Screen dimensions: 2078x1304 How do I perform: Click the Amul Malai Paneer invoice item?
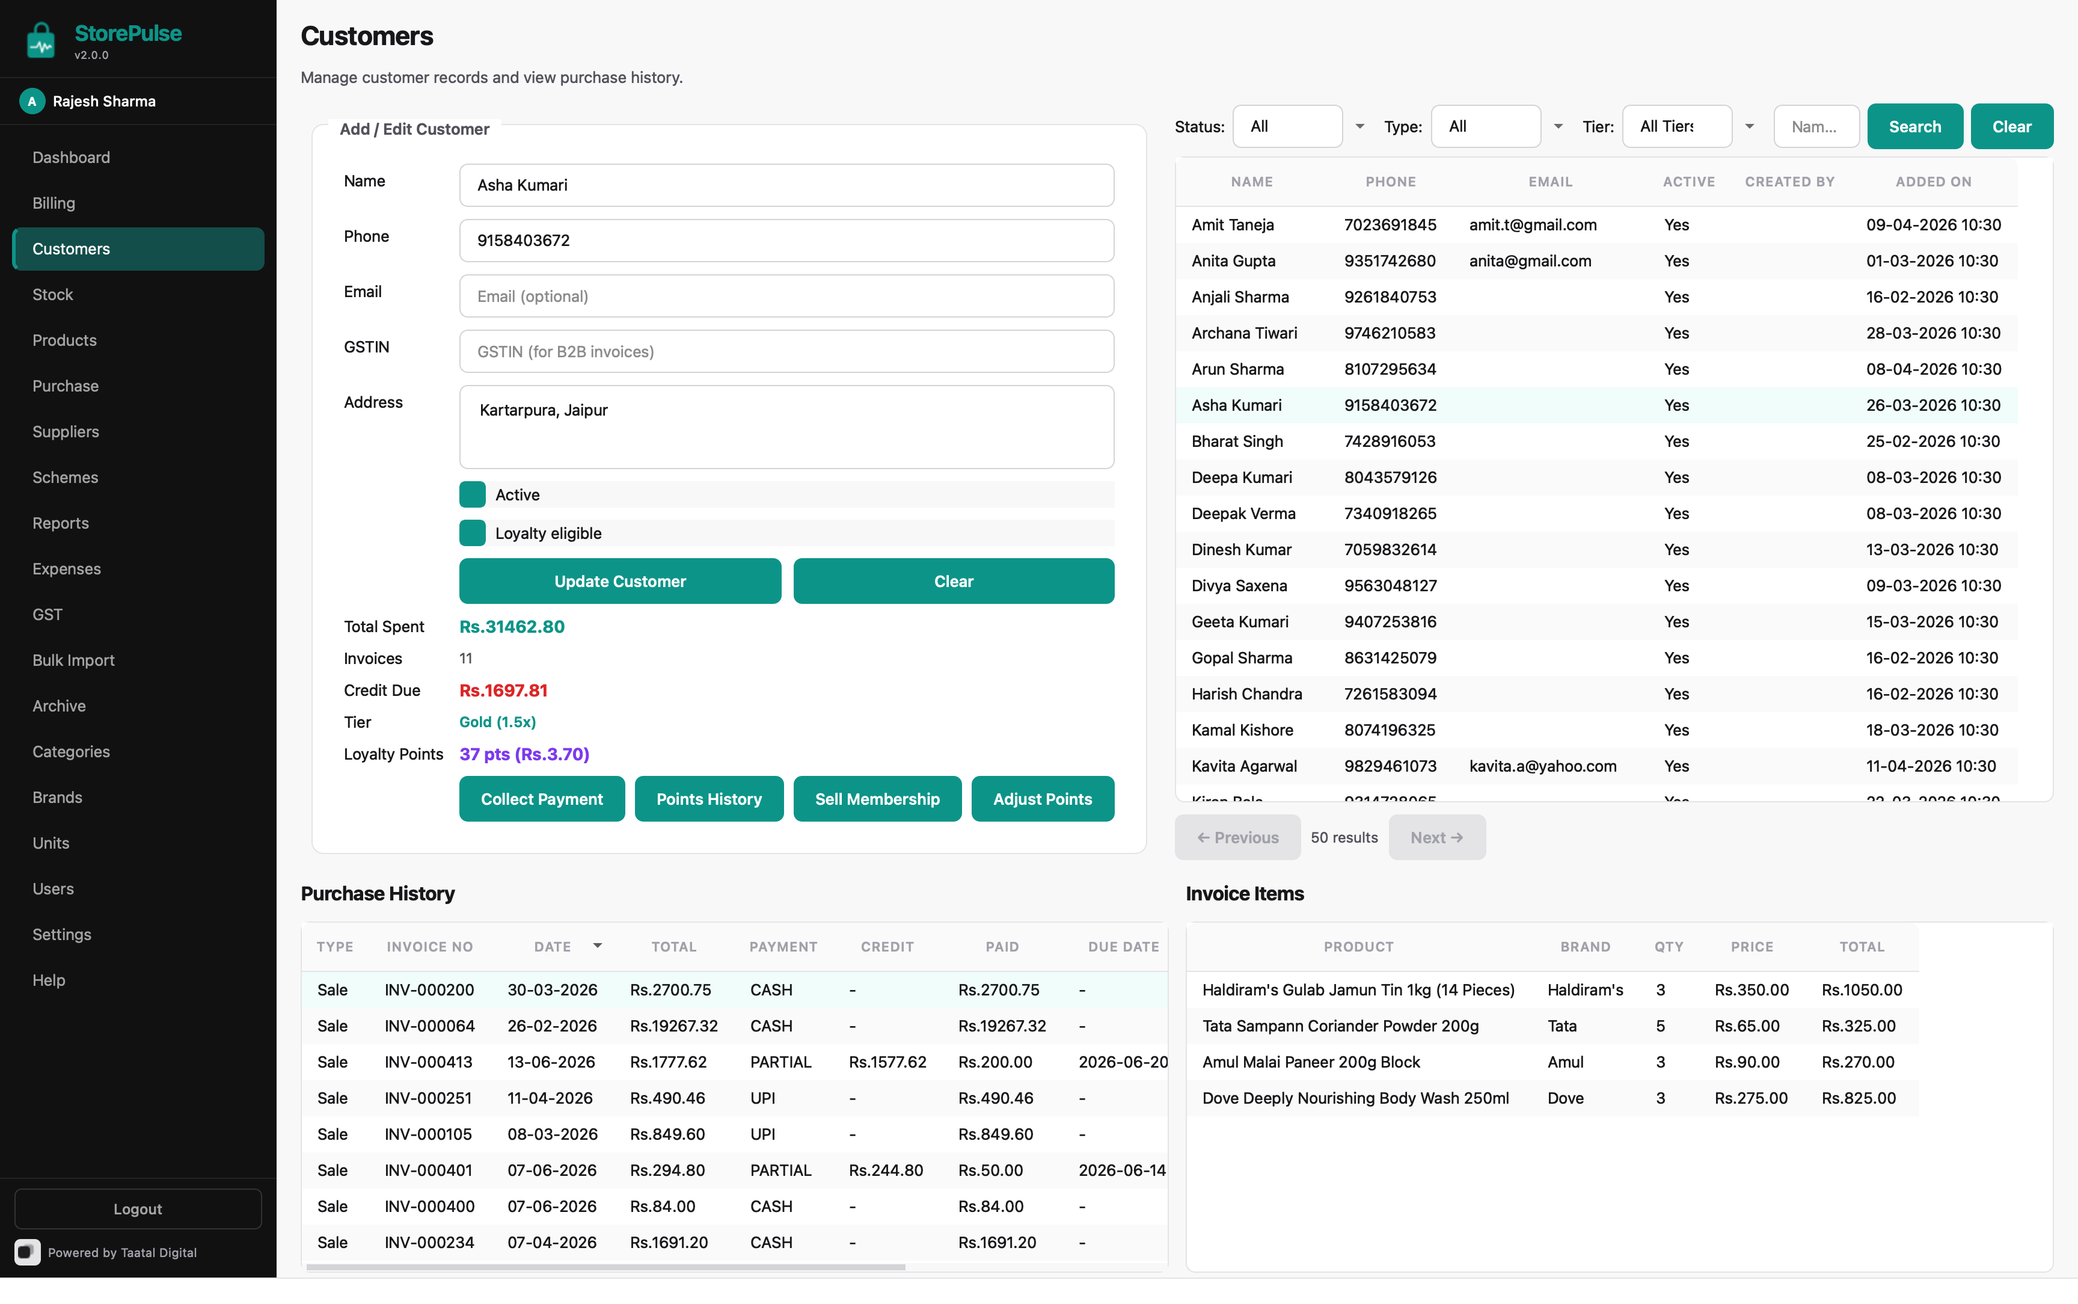[1552, 1062]
